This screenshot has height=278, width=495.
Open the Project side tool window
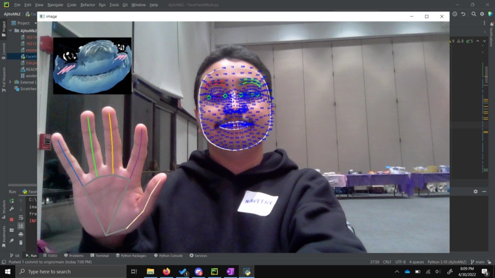click(4, 29)
